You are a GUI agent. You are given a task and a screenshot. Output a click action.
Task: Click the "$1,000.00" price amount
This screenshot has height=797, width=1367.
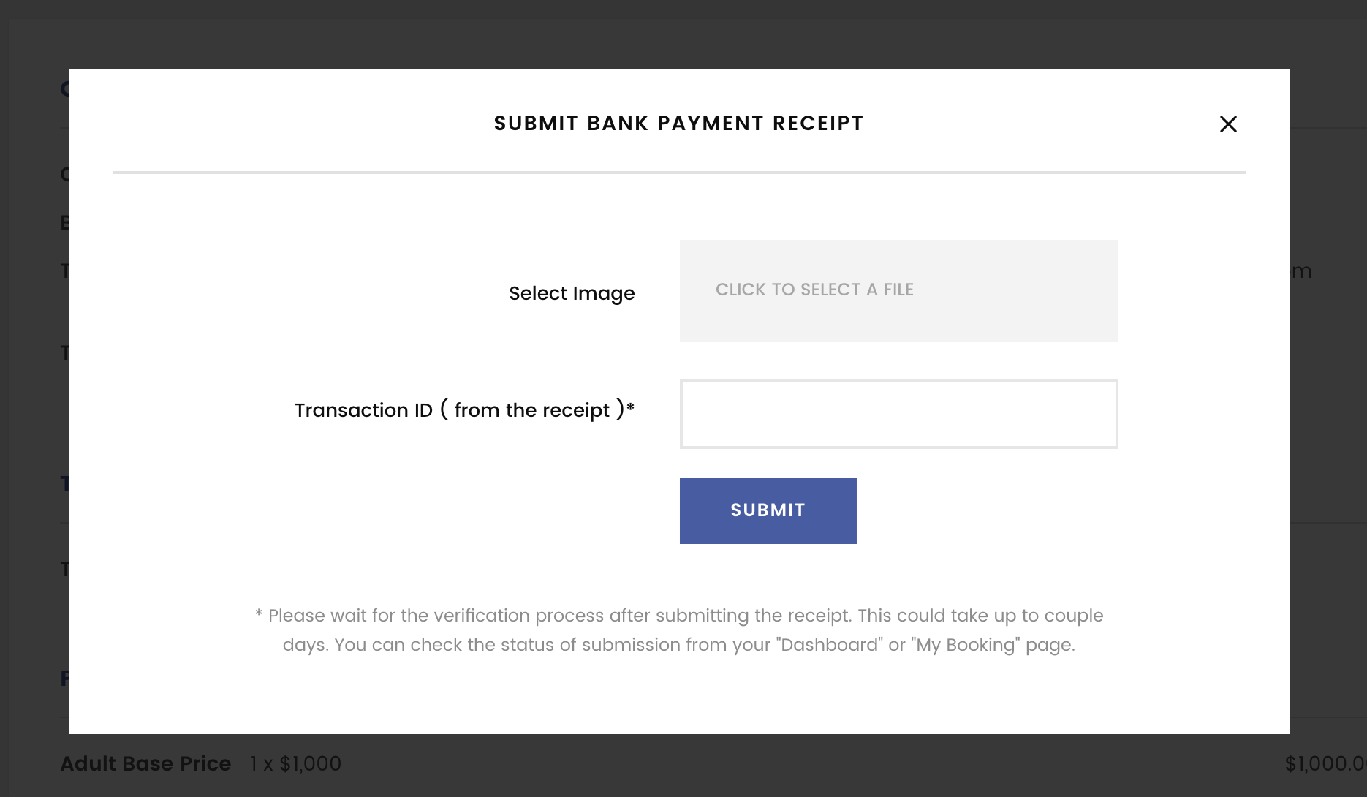tap(1325, 763)
